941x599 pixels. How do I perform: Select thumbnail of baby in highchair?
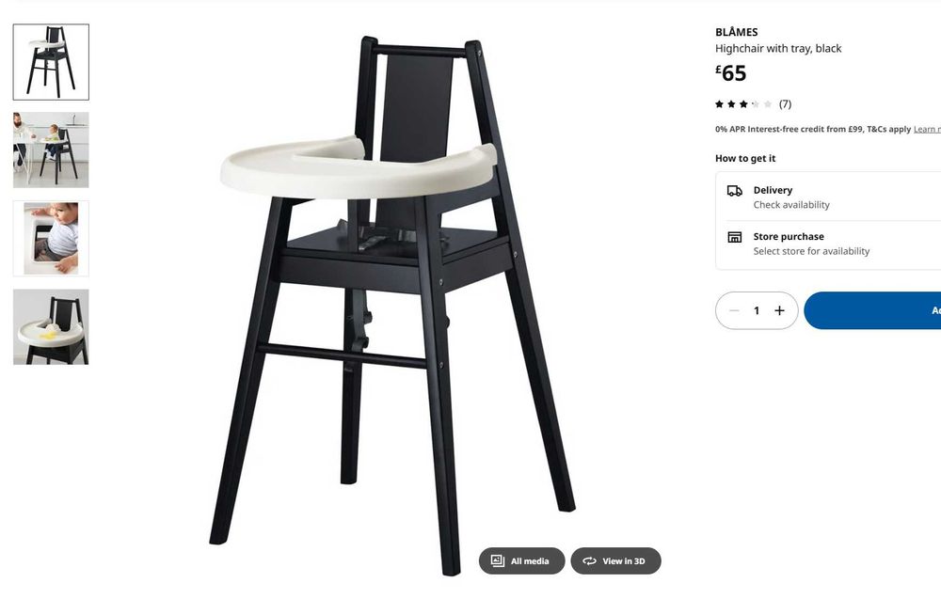click(51, 238)
